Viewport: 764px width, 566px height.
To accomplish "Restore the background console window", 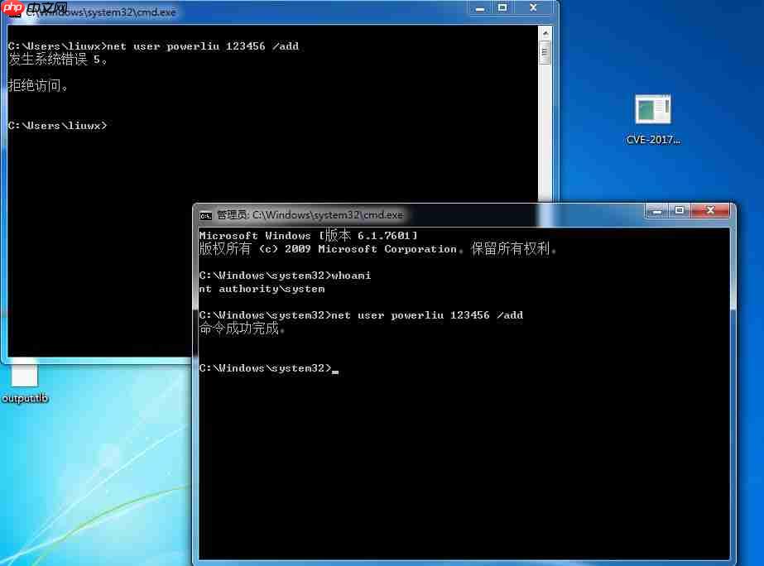I will 503,7.
